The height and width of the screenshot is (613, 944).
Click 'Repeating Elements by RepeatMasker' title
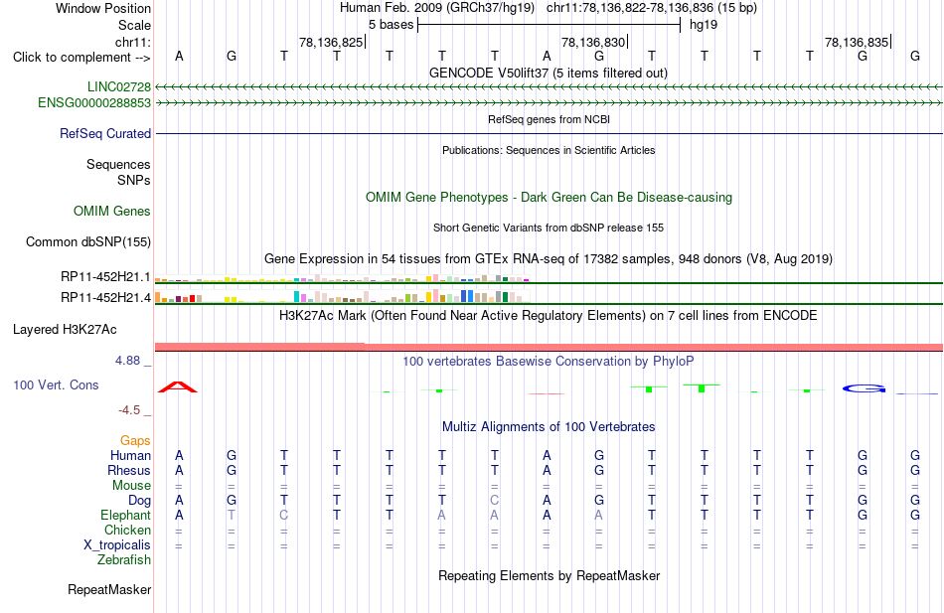click(x=549, y=575)
